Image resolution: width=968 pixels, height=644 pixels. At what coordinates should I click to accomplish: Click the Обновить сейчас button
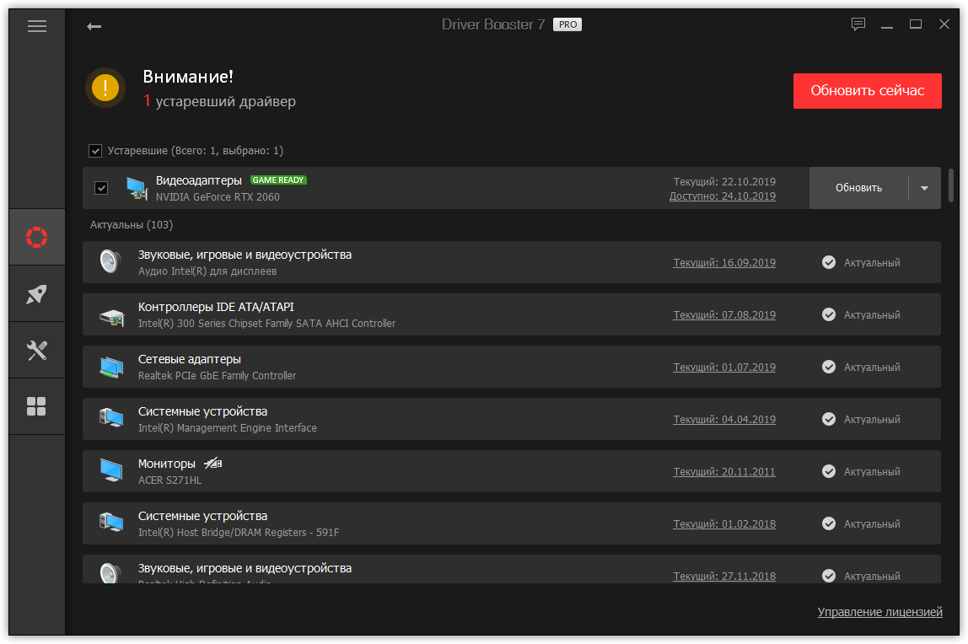pos(868,91)
